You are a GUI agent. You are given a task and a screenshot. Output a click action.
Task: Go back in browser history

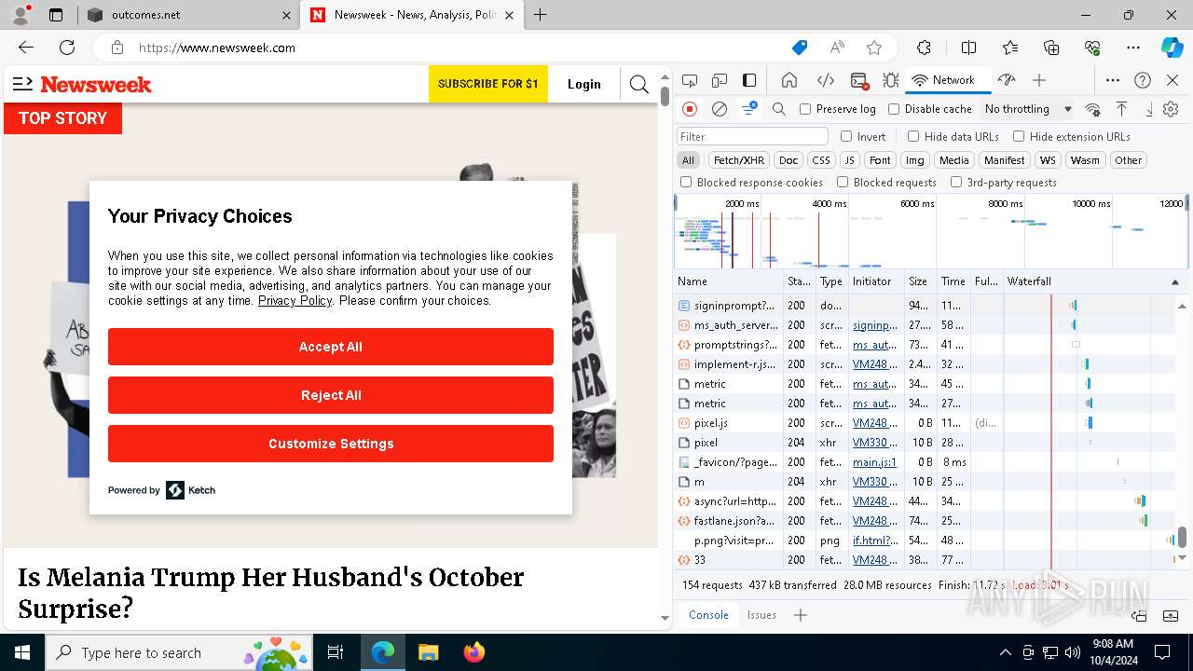[26, 48]
